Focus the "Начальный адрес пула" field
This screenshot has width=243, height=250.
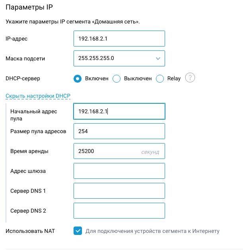click(x=119, y=111)
